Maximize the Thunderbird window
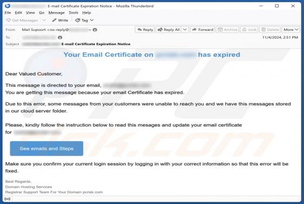304x204 pixels. (x=277, y=6)
